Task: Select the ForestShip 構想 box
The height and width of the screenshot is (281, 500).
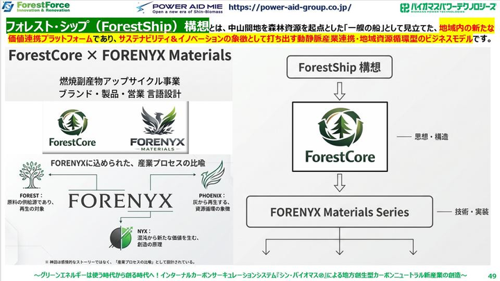Action: pyautogui.click(x=340, y=67)
